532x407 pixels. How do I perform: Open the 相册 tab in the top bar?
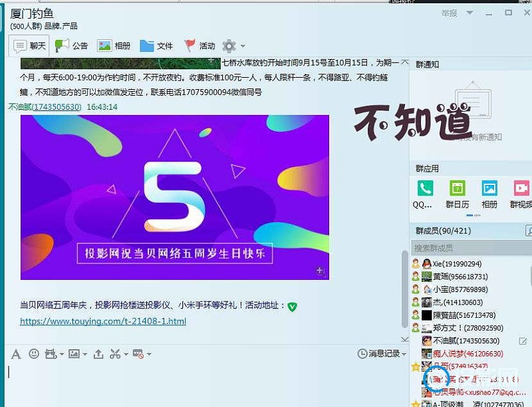114,46
